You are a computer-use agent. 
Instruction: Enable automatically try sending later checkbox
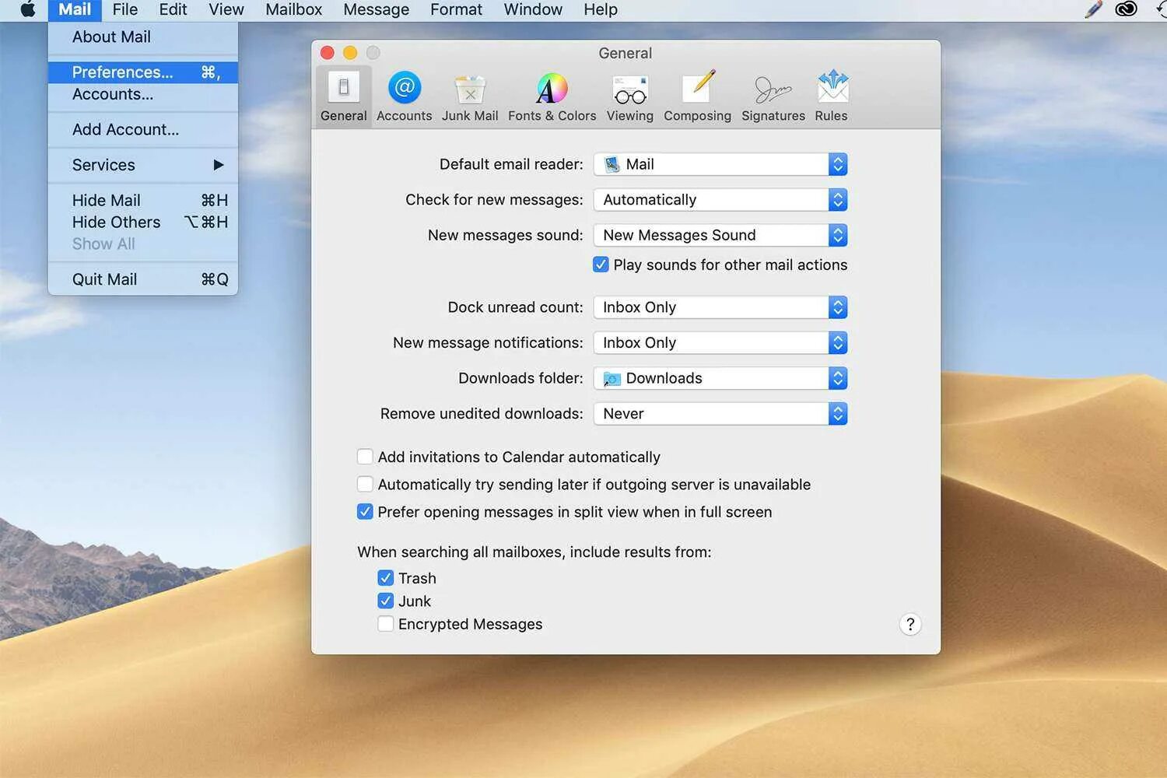365,484
